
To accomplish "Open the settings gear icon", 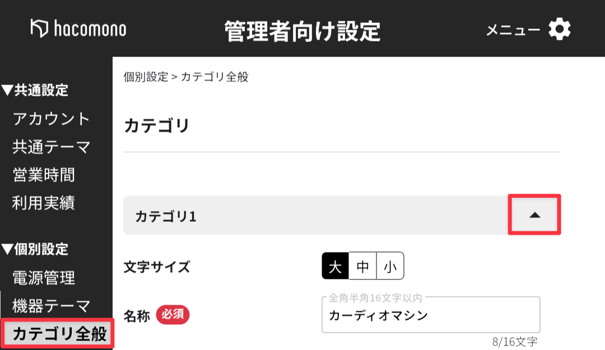I will coord(559,30).
